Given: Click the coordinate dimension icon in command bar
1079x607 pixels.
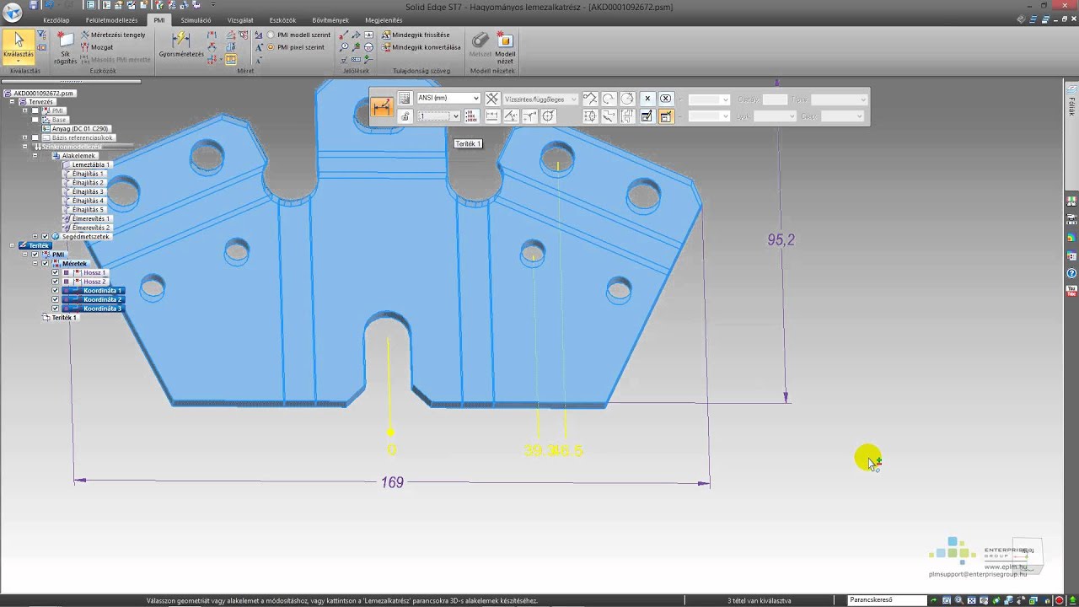Looking at the screenshot, I should click(x=382, y=107).
